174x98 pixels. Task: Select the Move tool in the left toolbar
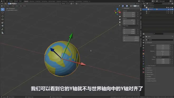(3, 16)
